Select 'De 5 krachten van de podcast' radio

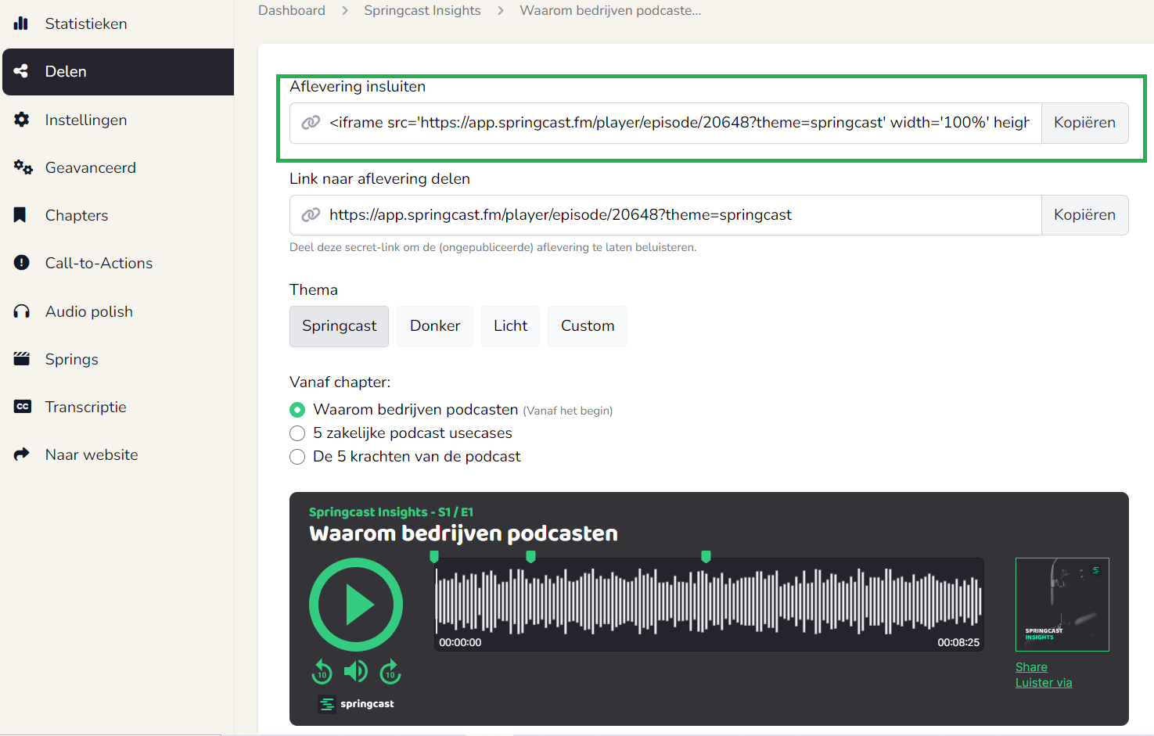click(x=297, y=457)
